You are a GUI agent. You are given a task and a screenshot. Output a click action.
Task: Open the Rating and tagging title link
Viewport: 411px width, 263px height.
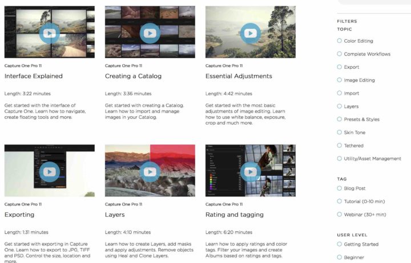[x=235, y=215]
